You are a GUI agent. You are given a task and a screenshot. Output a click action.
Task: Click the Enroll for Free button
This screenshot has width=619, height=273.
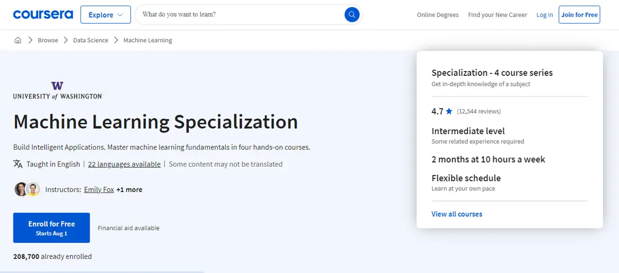[x=52, y=228]
